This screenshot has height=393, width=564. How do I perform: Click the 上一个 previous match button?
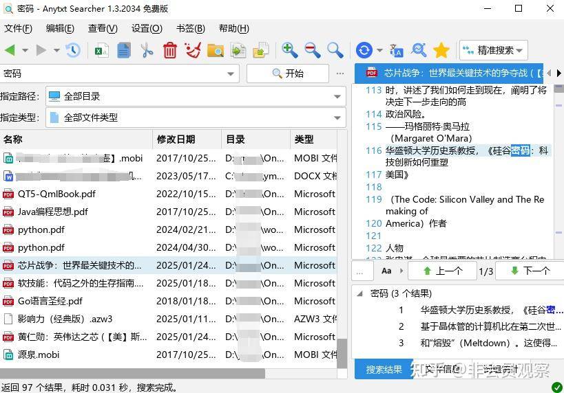point(442,271)
